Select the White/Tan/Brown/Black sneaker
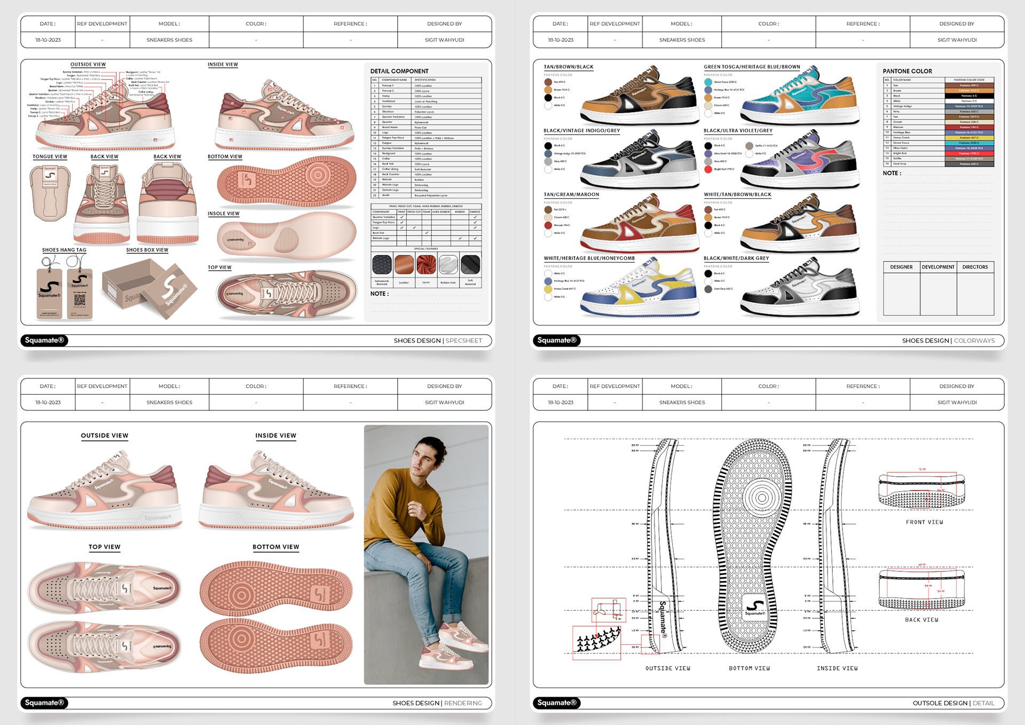This screenshot has height=725, width=1025. coord(799,223)
